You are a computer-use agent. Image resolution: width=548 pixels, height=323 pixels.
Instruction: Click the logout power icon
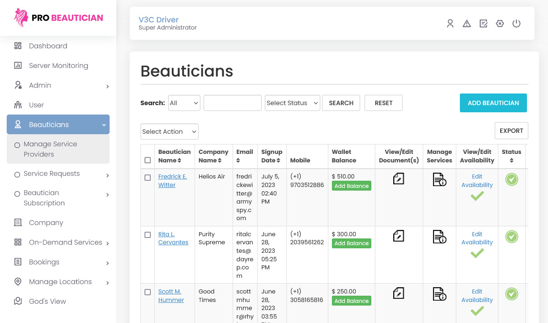(516, 24)
